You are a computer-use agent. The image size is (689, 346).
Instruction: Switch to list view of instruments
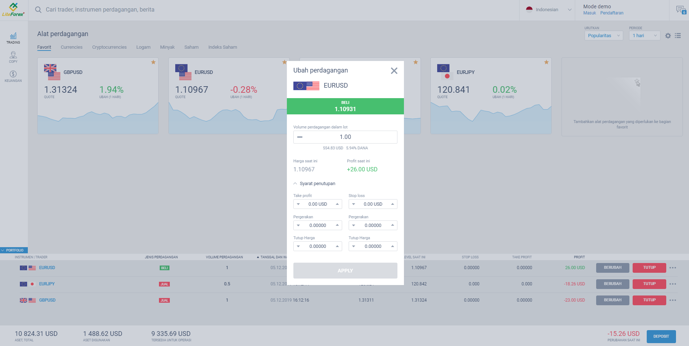[678, 35]
